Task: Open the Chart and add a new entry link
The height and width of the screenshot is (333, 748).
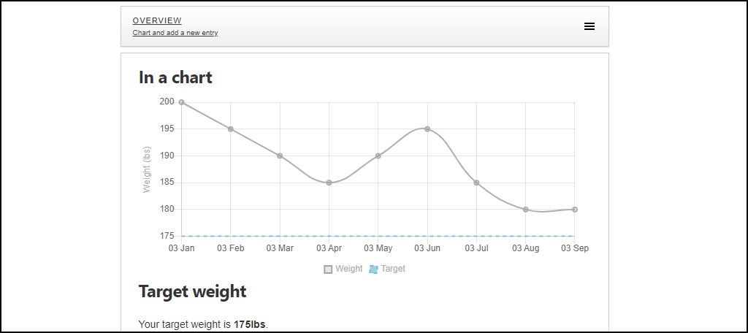Action: (x=175, y=33)
